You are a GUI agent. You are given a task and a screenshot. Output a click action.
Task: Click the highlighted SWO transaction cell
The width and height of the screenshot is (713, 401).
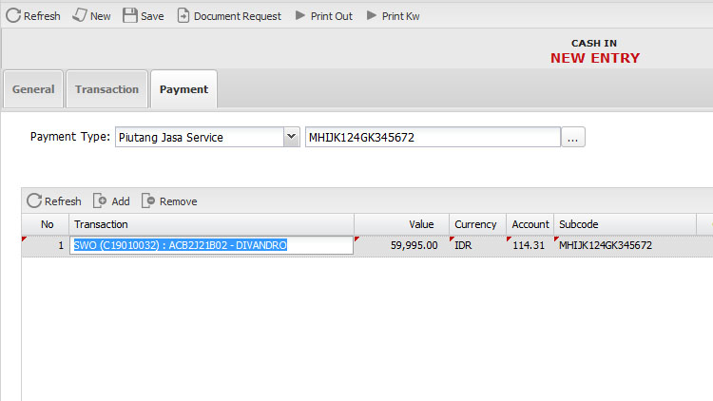(211, 245)
